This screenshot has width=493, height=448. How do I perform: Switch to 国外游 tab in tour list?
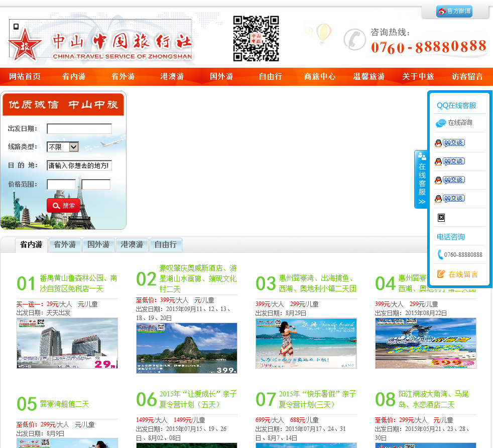coord(98,245)
